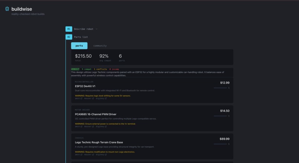
Task: Click the $215.50 total value
Action: pyautogui.click(x=83, y=56)
